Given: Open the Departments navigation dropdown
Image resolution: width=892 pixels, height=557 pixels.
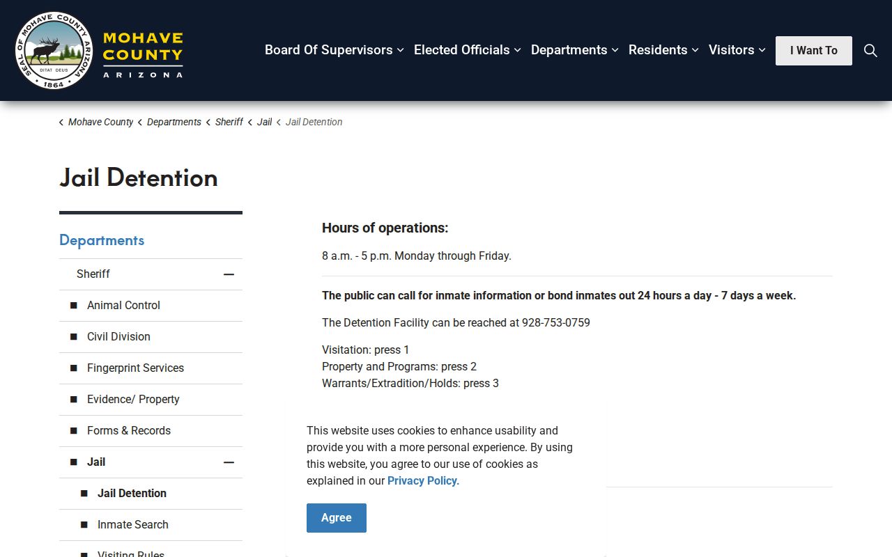Looking at the screenshot, I should pos(575,50).
